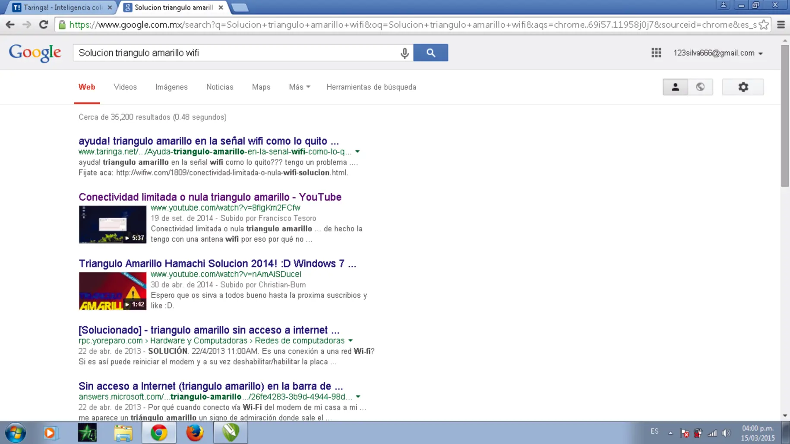This screenshot has width=790, height=444.
Task: Click the page vertical scrollbar thumb
Action: pyautogui.click(x=785, y=116)
